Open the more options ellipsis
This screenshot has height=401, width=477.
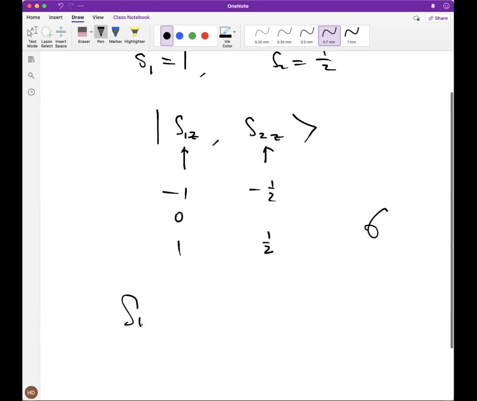pos(81,6)
